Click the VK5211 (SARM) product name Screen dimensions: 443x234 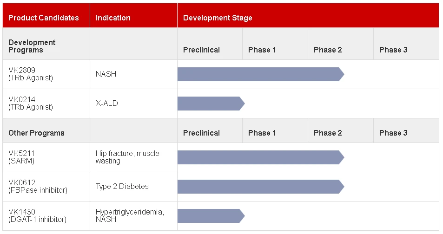pyautogui.click(x=21, y=157)
